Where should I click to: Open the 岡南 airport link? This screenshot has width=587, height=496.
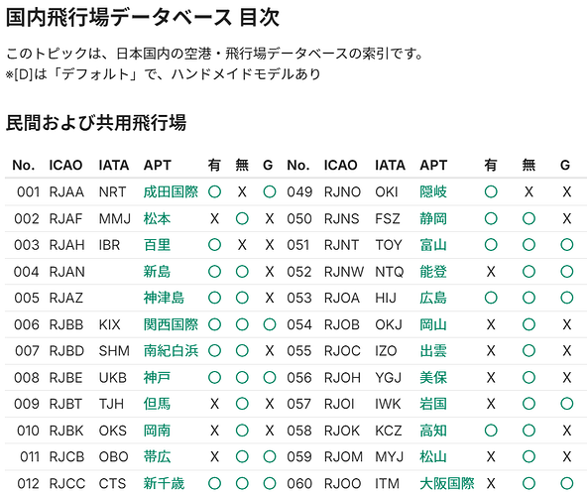pyautogui.click(x=157, y=431)
